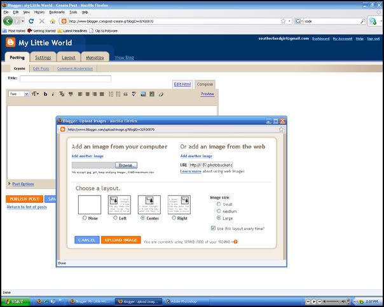Click the Blogger logo next to My Little World
Screen dimensions: 384x307
[11, 42]
